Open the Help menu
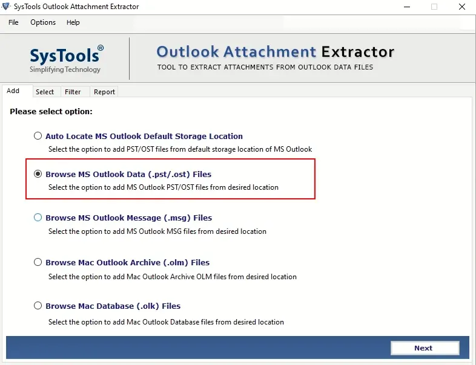 click(73, 22)
